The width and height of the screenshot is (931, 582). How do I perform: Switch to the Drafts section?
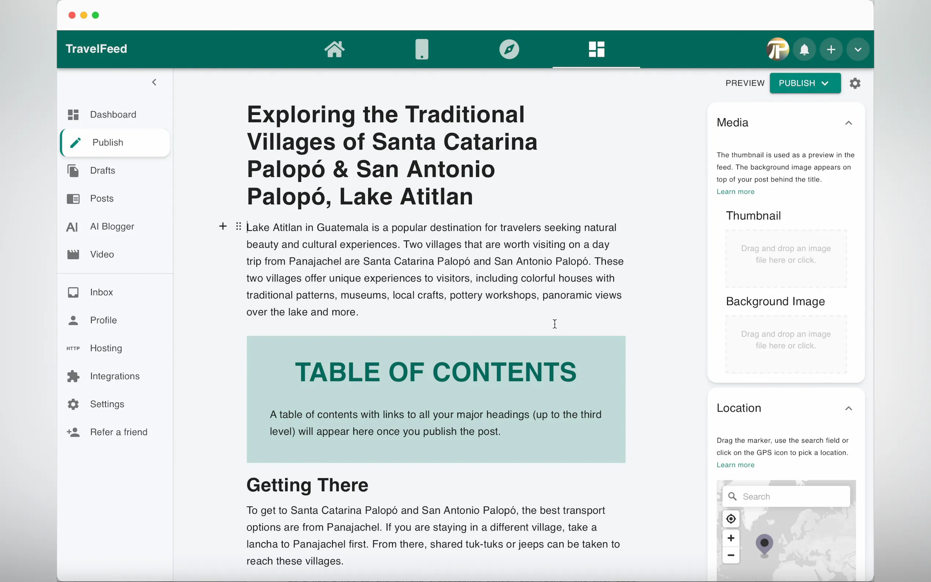point(102,170)
